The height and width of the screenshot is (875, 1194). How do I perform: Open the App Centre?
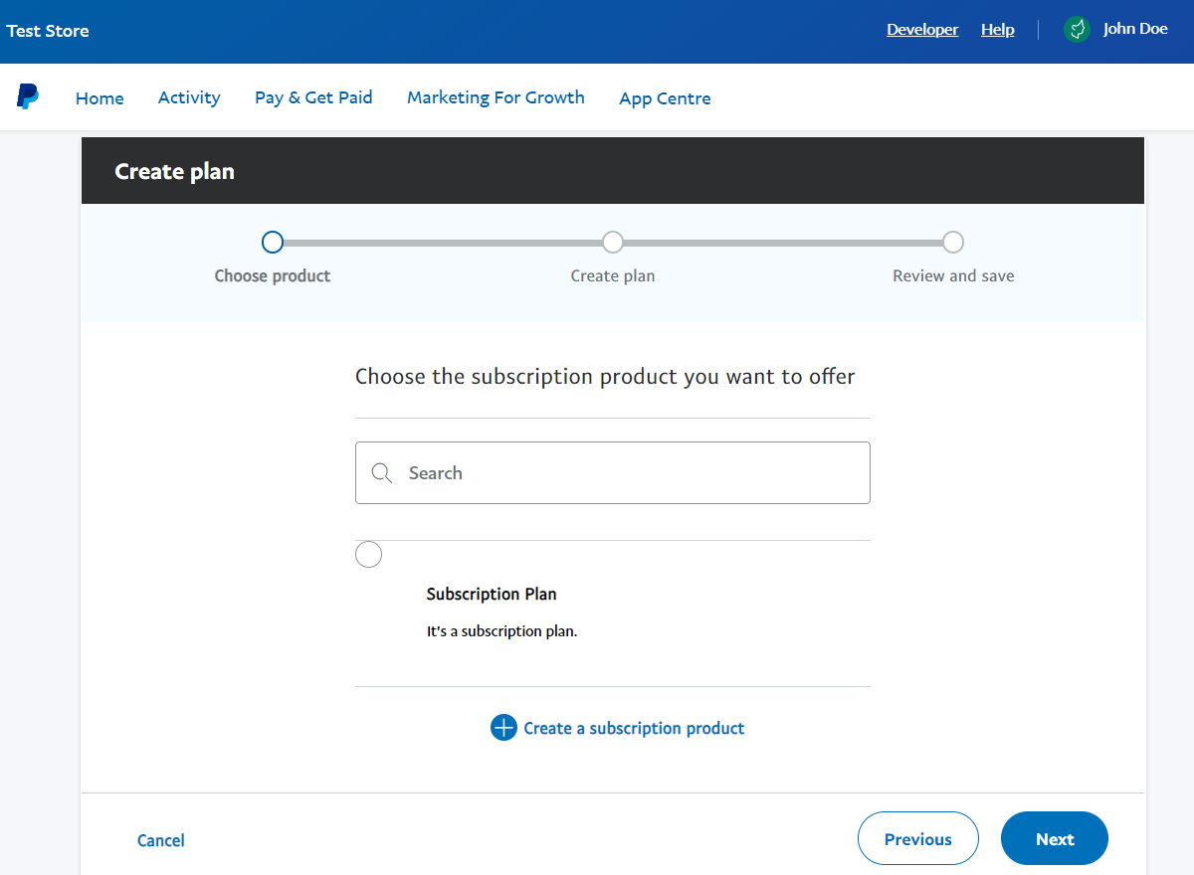pyautogui.click(x=665, y=97)
